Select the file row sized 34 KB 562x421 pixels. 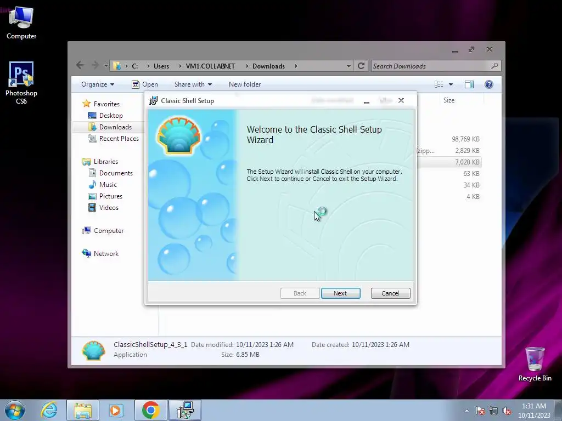click(x=449, y=185)
